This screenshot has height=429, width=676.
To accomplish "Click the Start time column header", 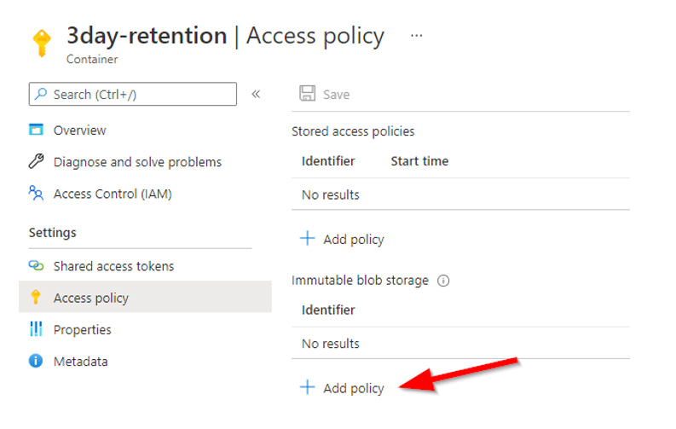I will 419,161.
